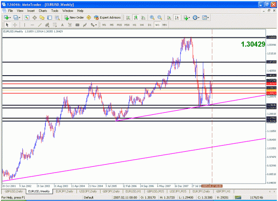Open the Window menu
Viewport: 278px width, 201px height.
click(68, 11)
